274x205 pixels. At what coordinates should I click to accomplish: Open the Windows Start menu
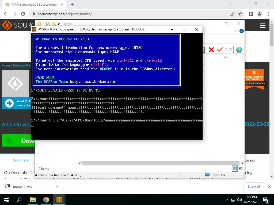pos(6,200)
